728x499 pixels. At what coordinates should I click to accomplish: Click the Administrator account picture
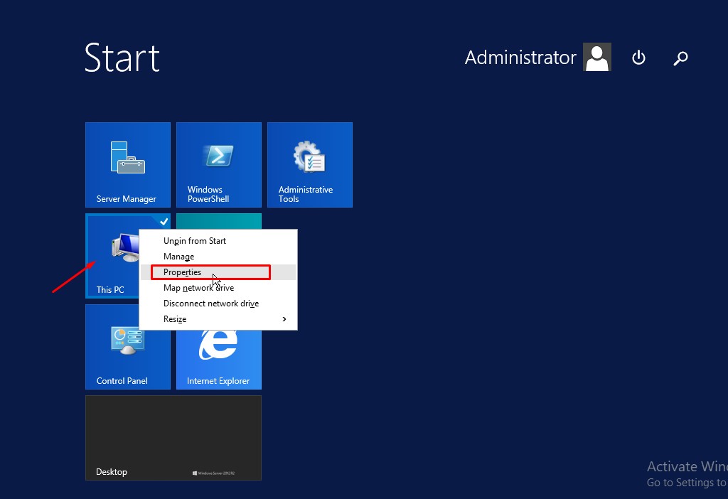[597, 57]
